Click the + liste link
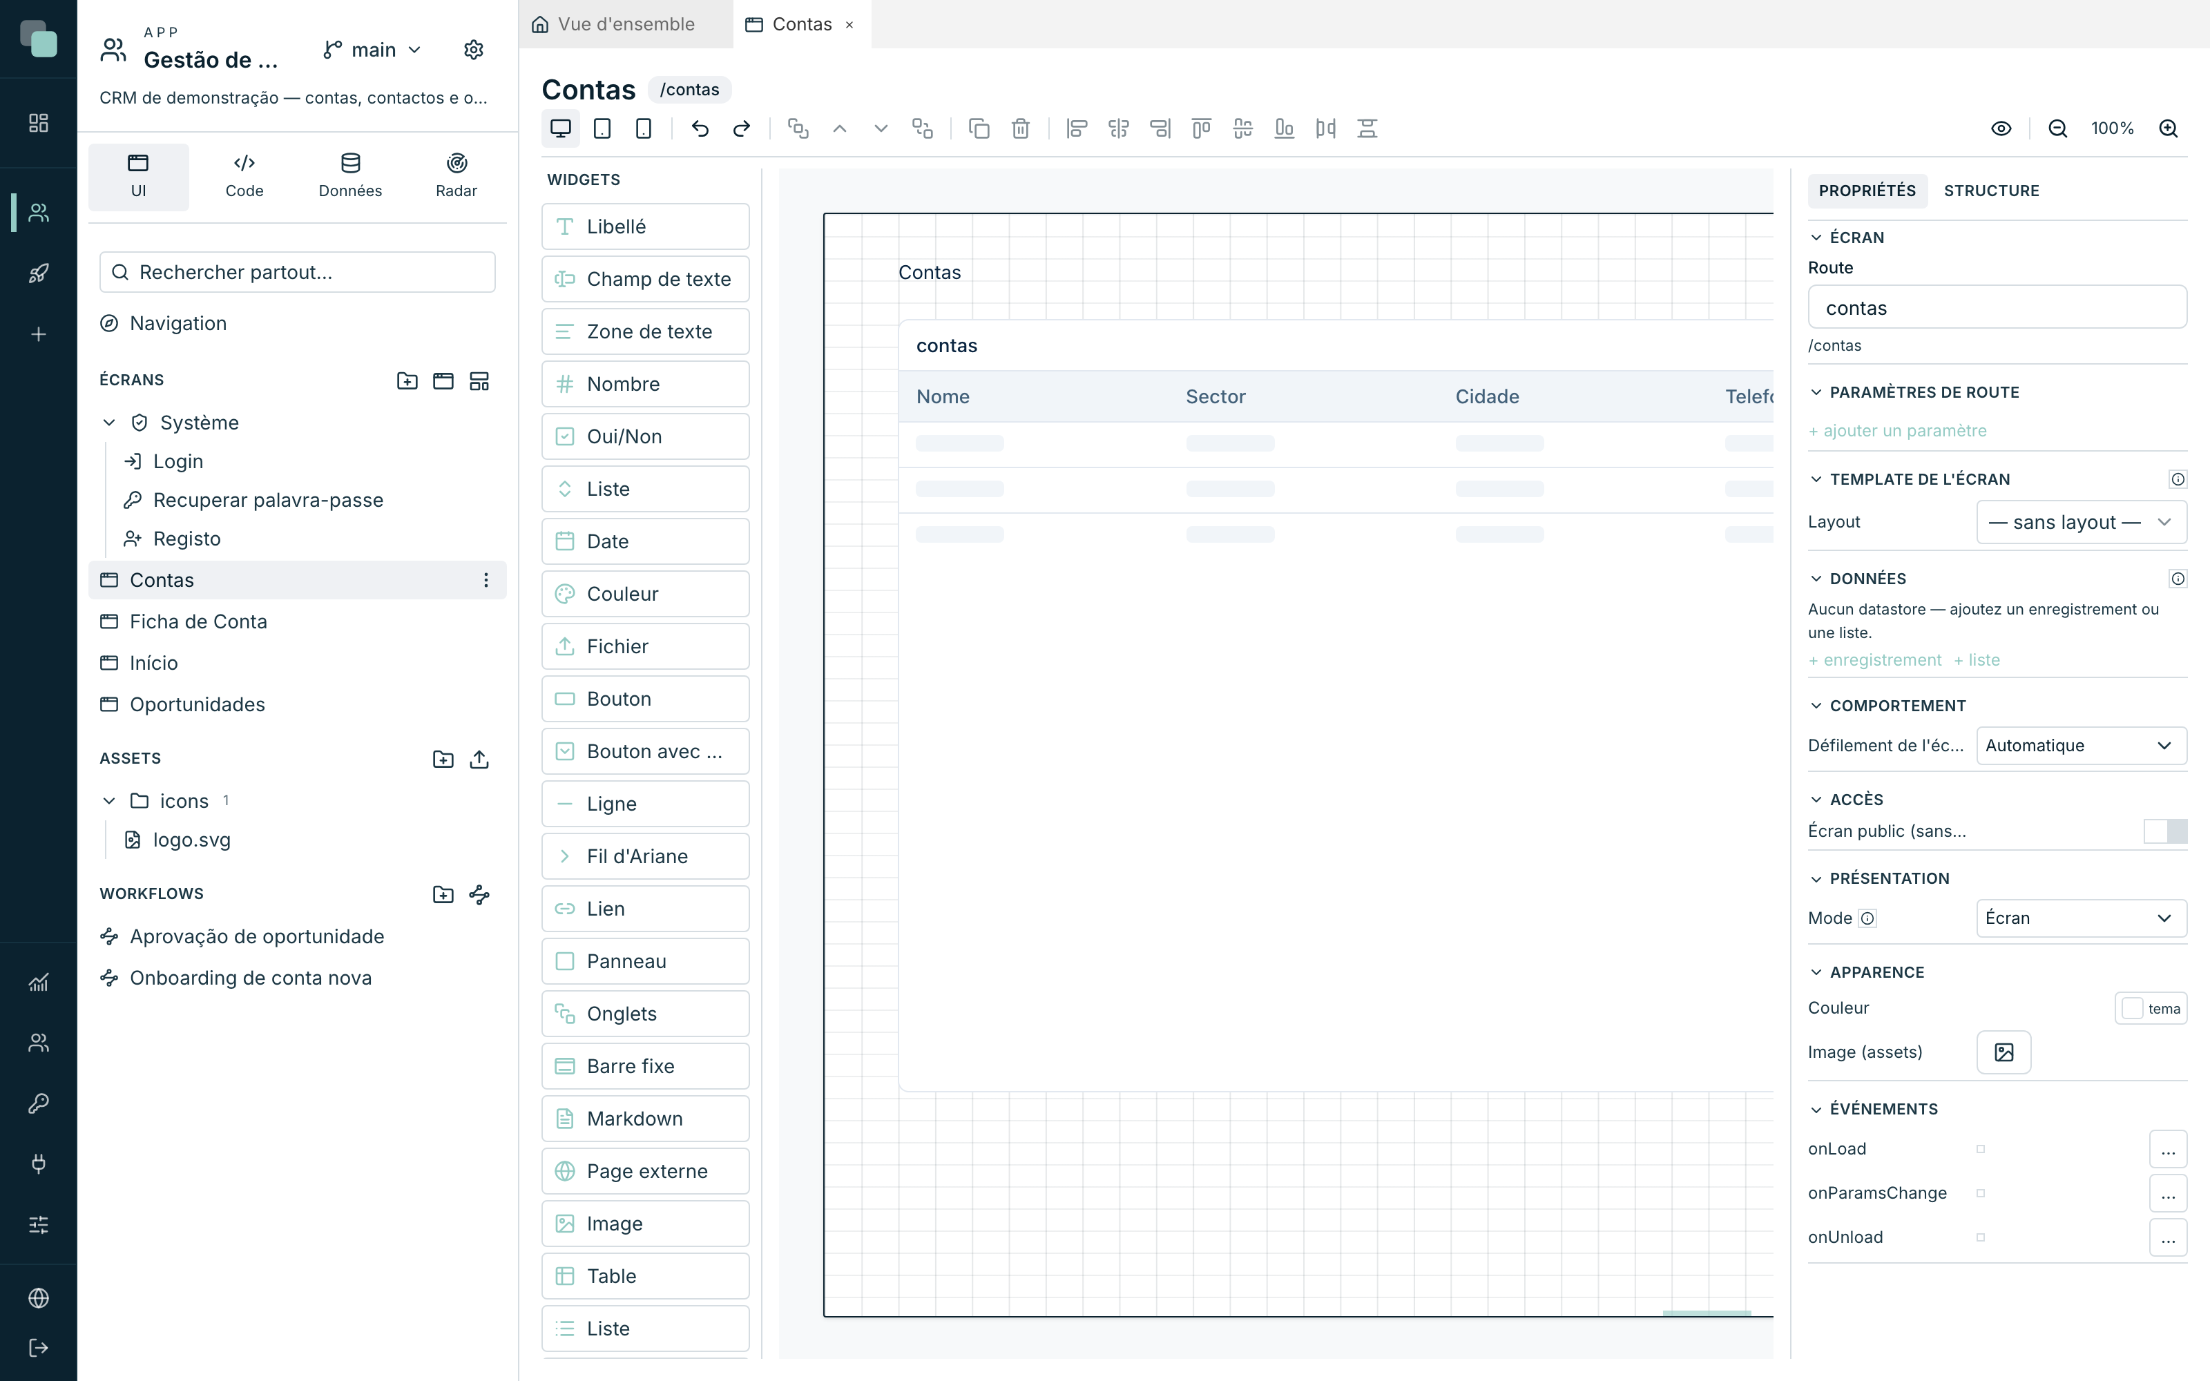The image size is (2210, 1381). point(1977,660)
